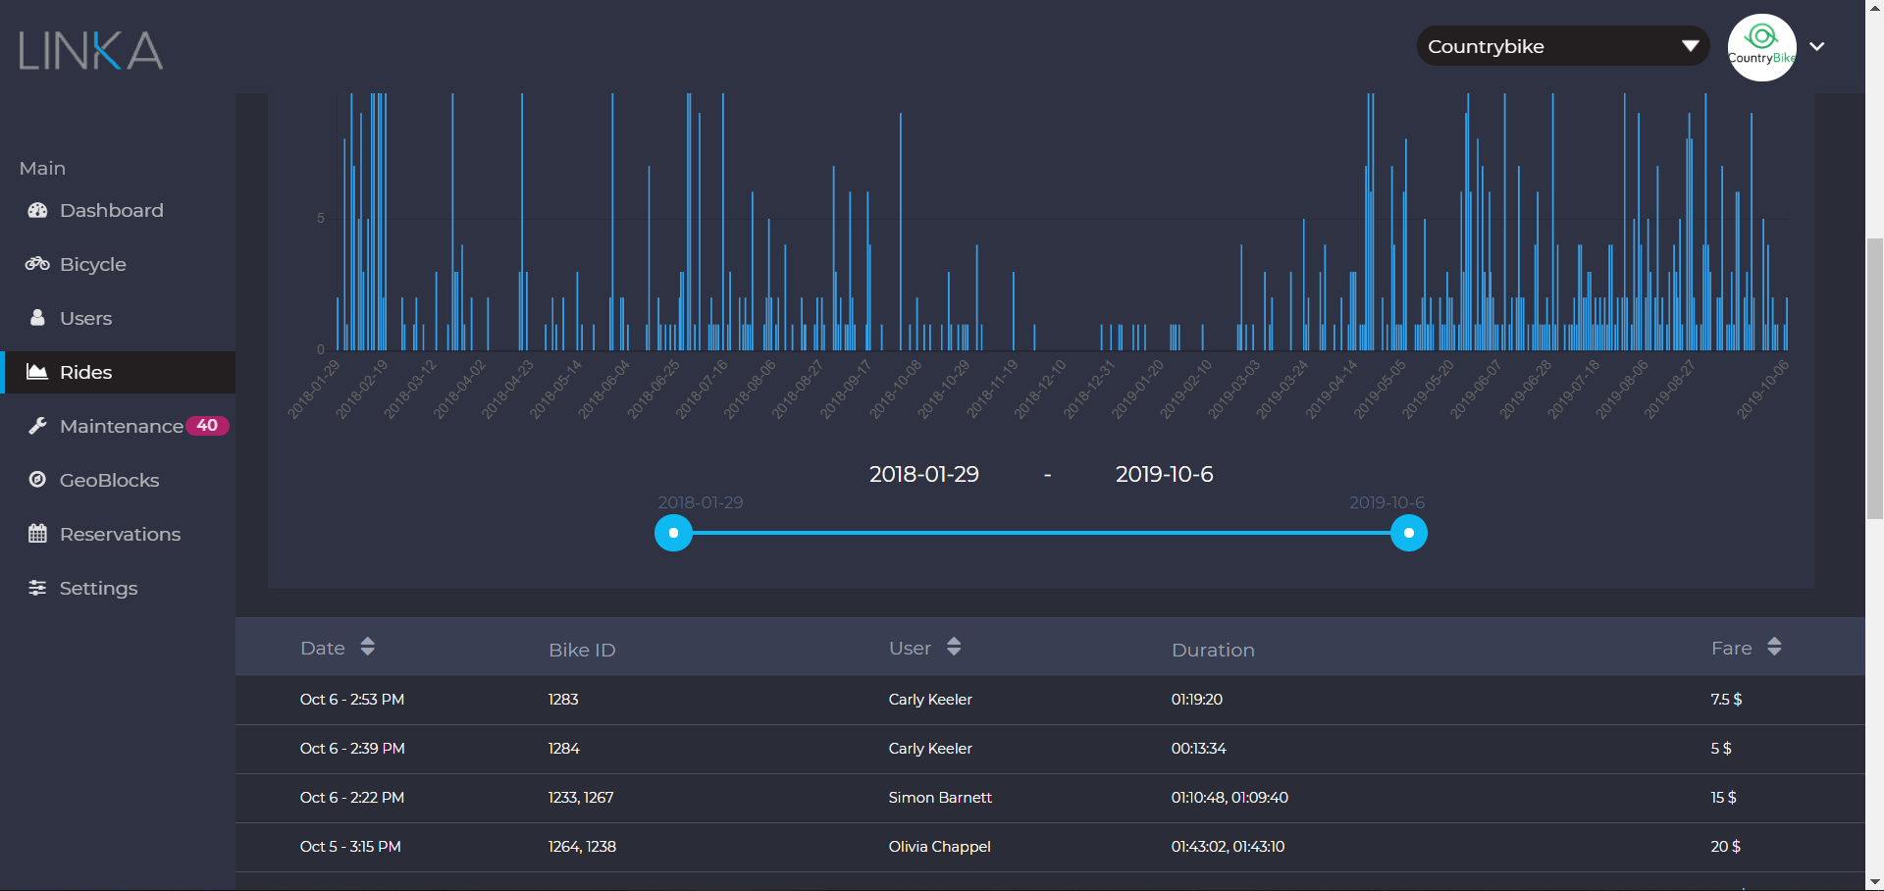Click the start date slider handle
The height and width of the screenshot is (891, 1884).
[673, 533]
